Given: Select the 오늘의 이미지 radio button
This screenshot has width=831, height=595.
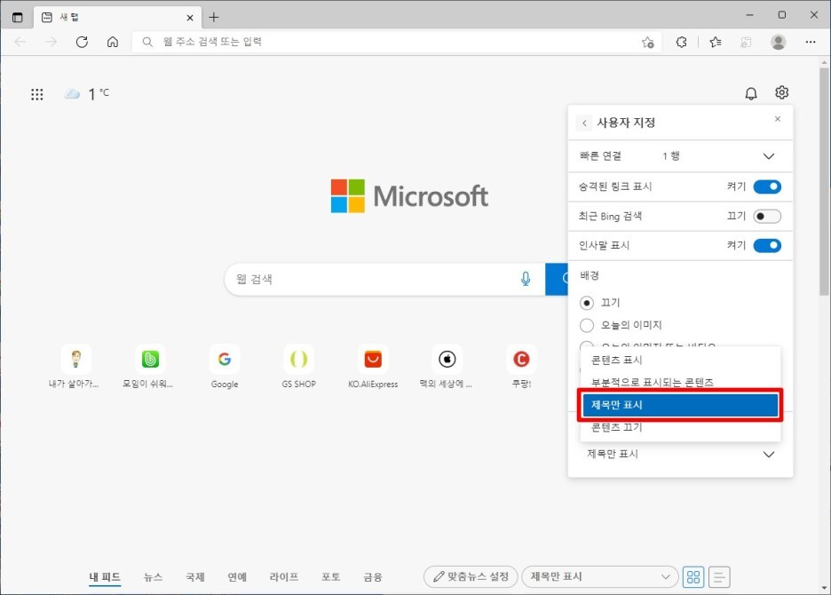Looking at the screenshot, I should pyautogui.click(x=587, y=325).
